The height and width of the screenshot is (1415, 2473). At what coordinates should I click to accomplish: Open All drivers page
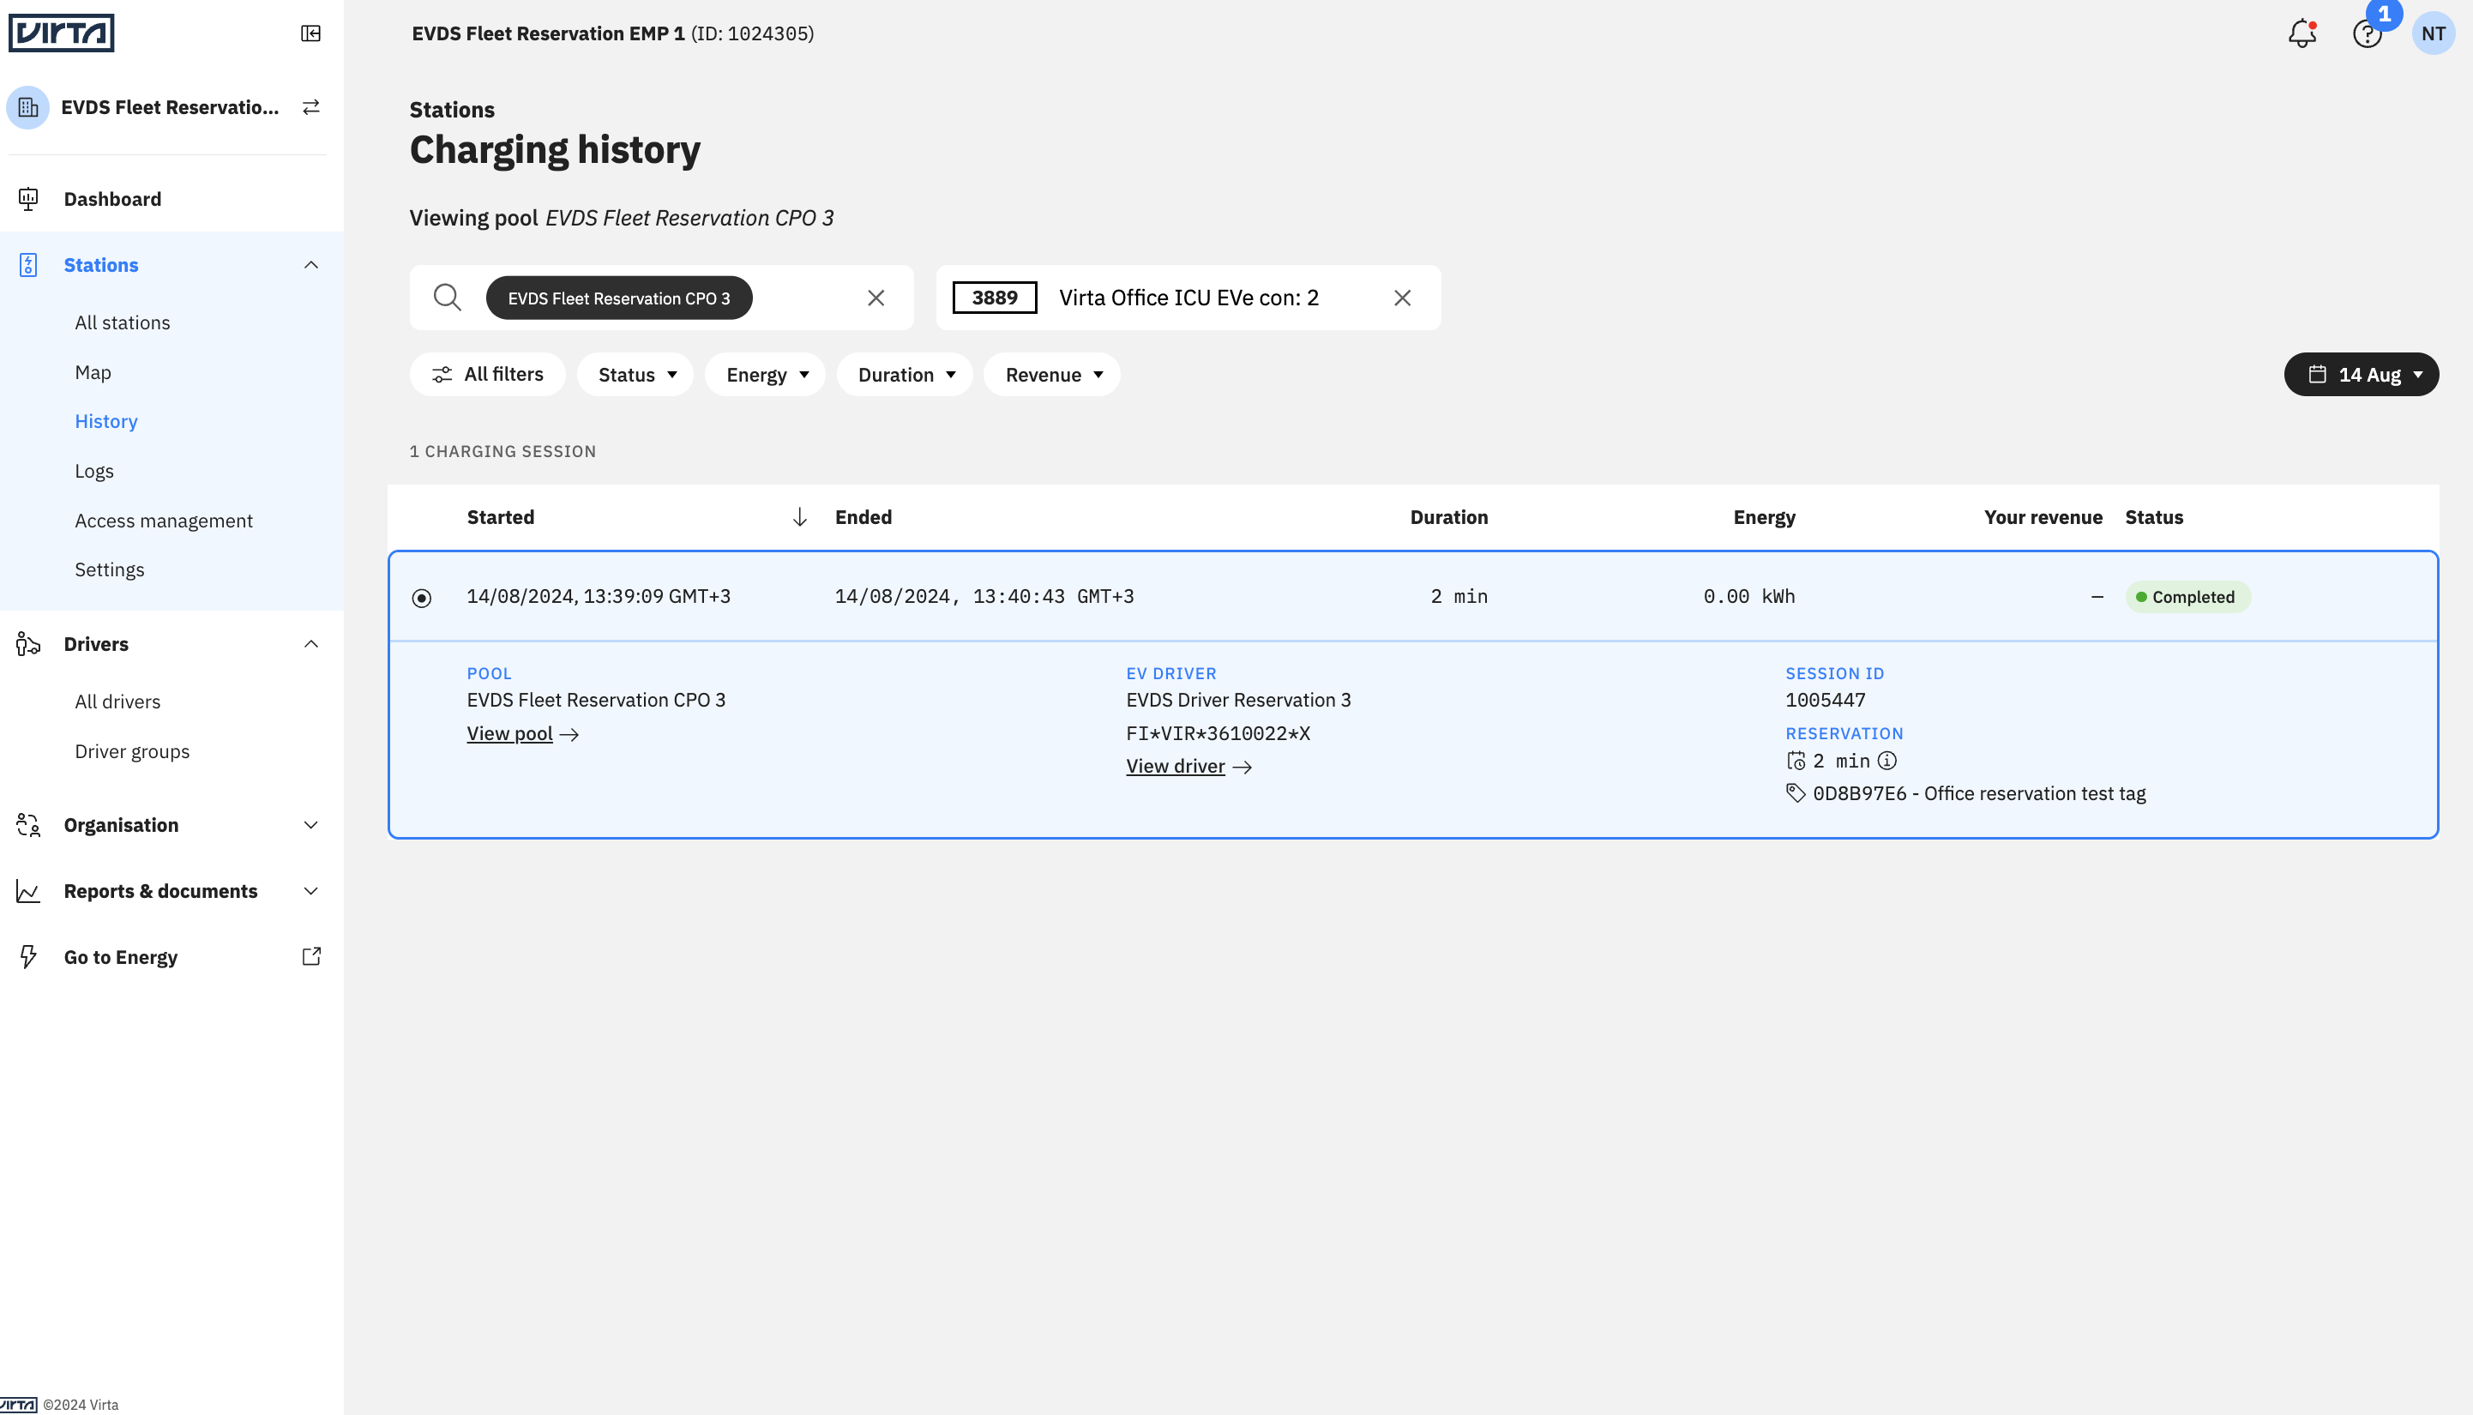[x=117, y=701]
